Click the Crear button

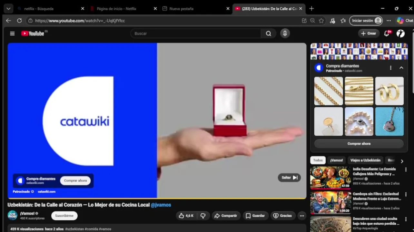(369, 34)
